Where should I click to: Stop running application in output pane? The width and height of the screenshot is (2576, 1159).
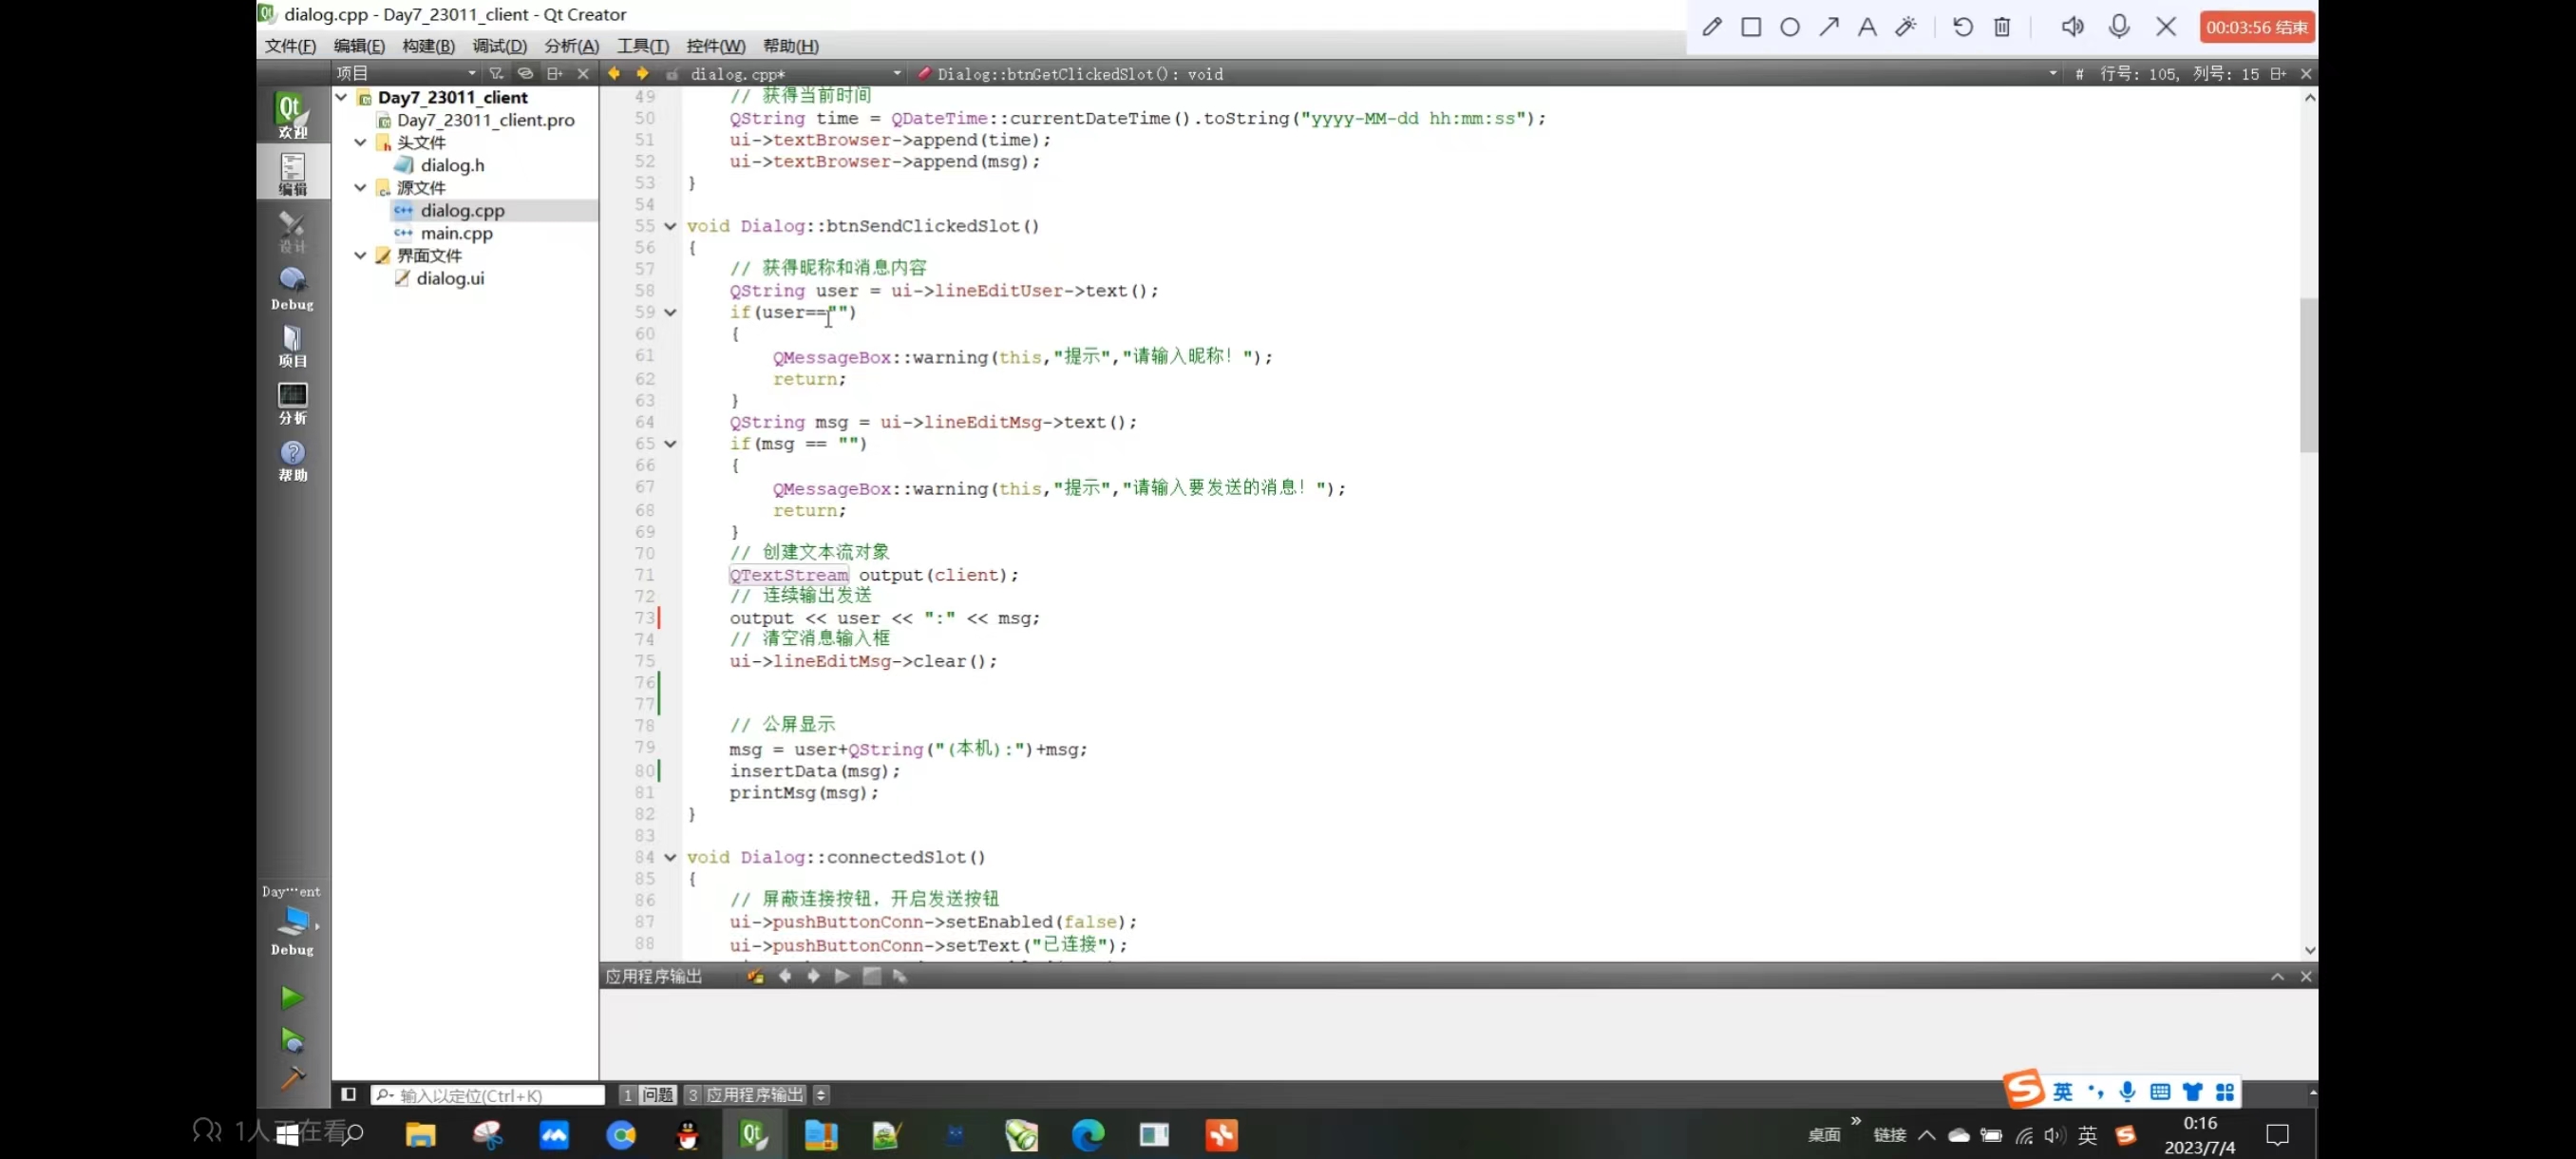(871, 976)
